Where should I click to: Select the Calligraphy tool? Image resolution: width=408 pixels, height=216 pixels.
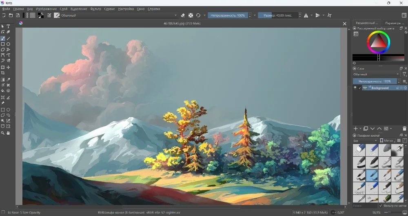pyautogui.click(x=8, y=32)
